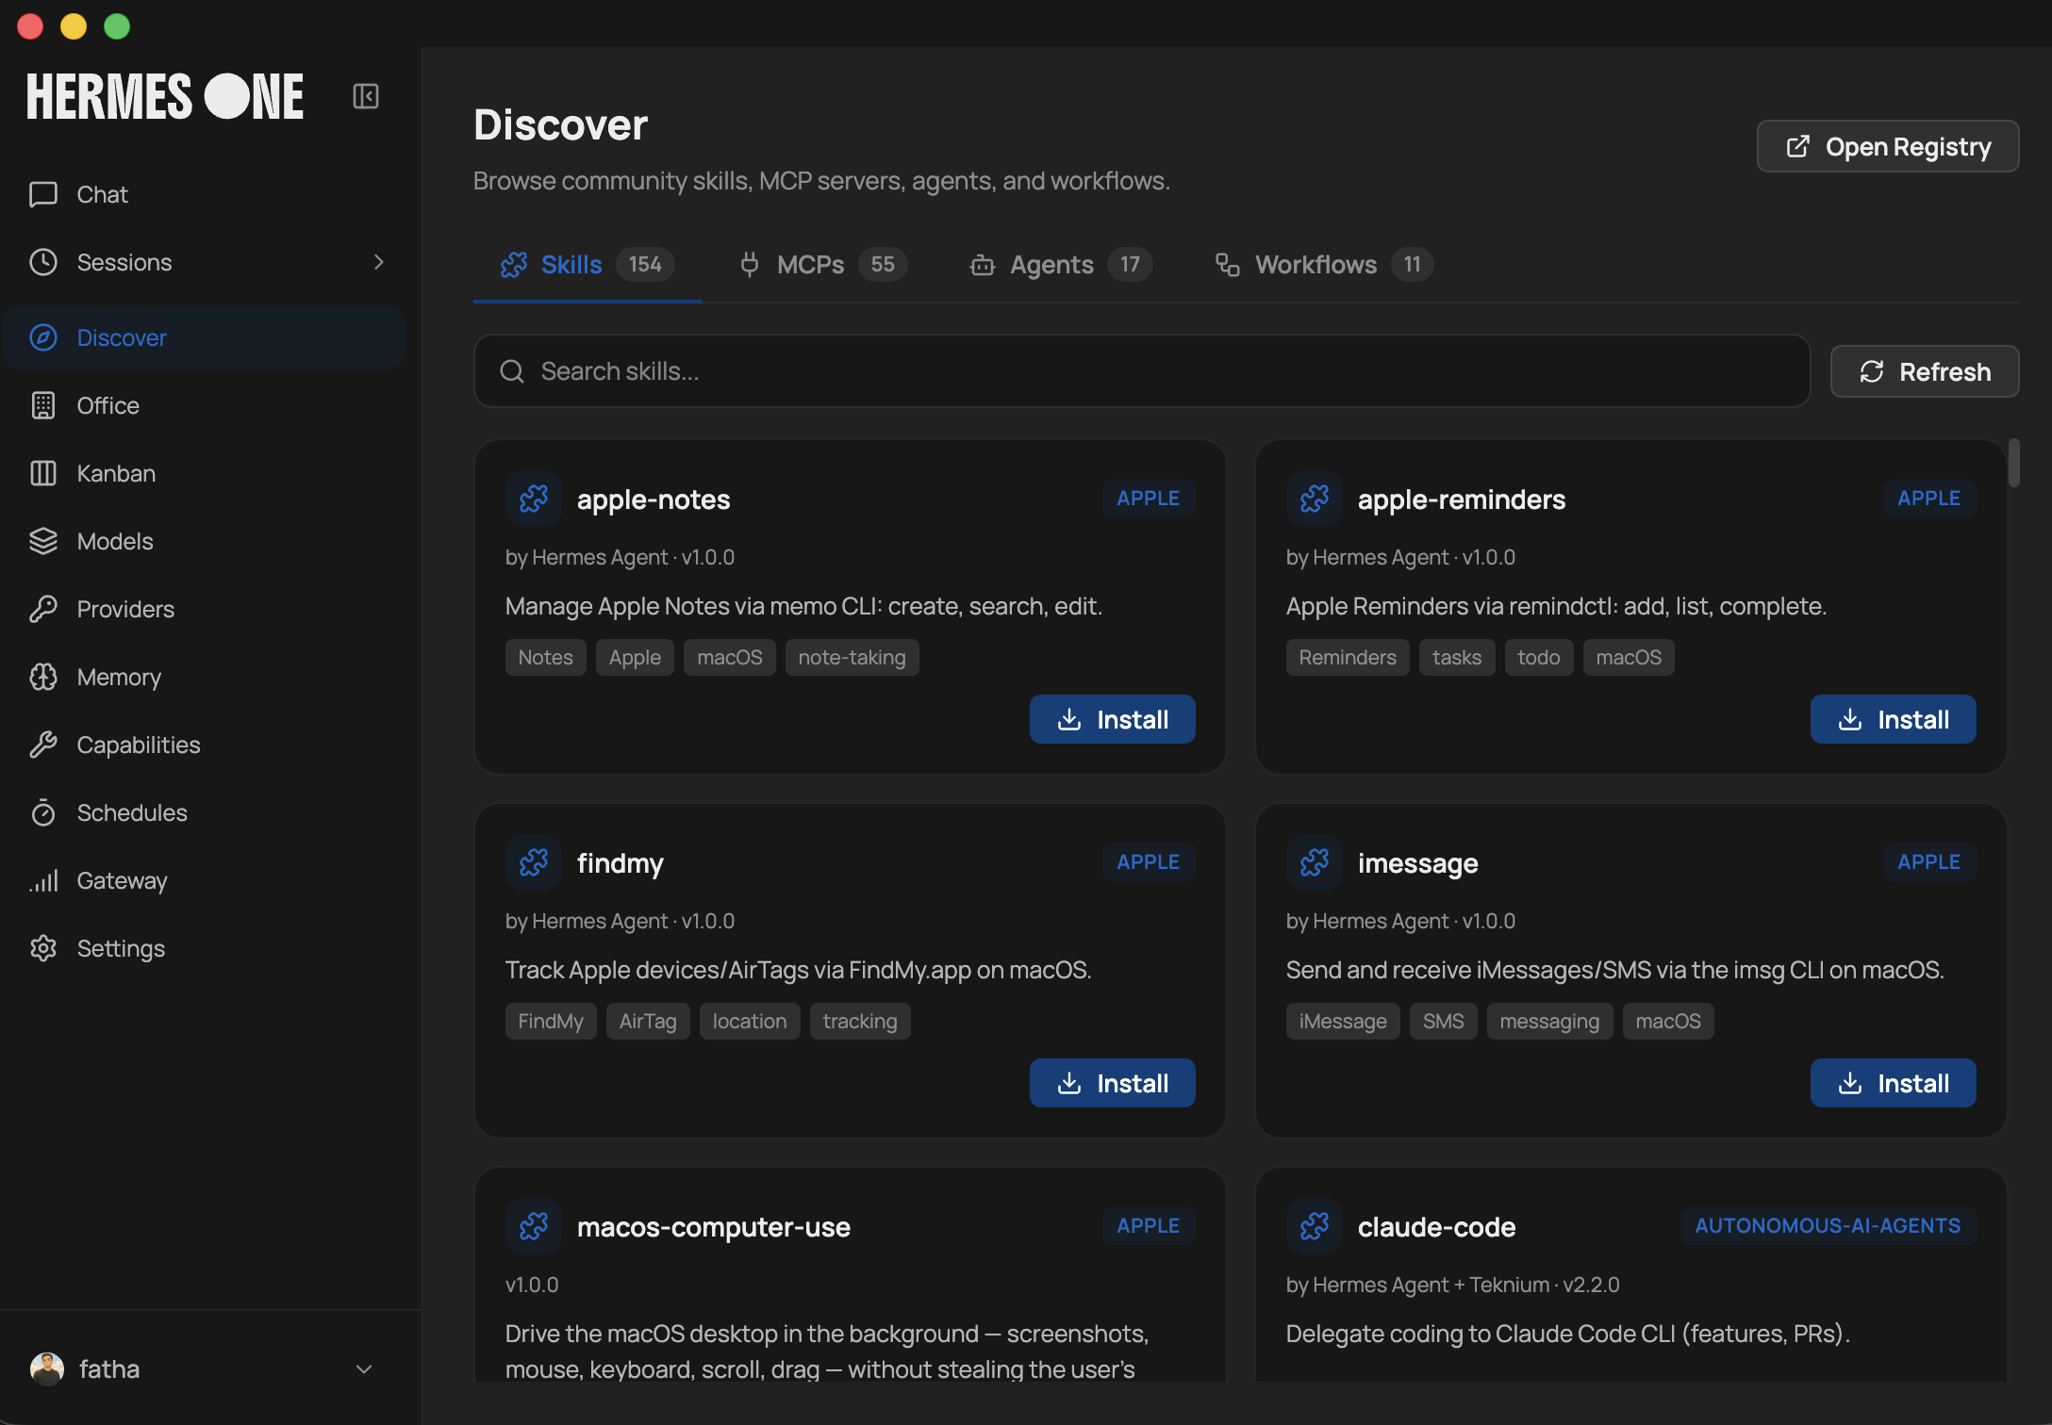The image size is (2052, 1425).
Task: Open the Sessions section
Action: 204,262
